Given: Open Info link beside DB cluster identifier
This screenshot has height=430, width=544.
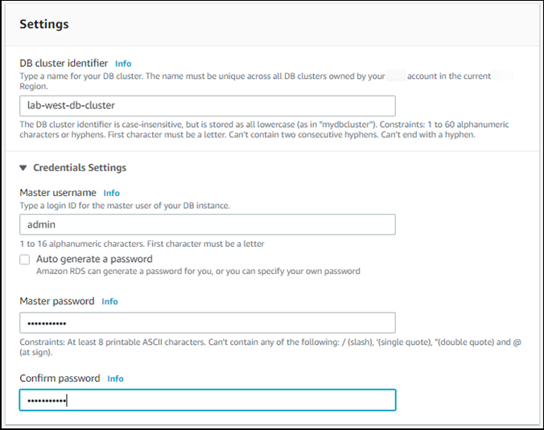Looking at the screenshot, I should 122,63.
